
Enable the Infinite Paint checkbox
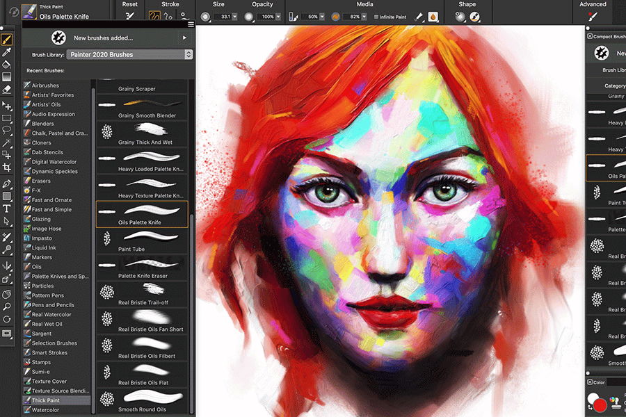376,17
